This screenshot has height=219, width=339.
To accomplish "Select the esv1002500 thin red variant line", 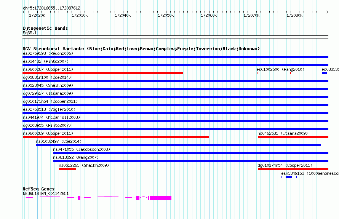I will click(x=274, y=73).
